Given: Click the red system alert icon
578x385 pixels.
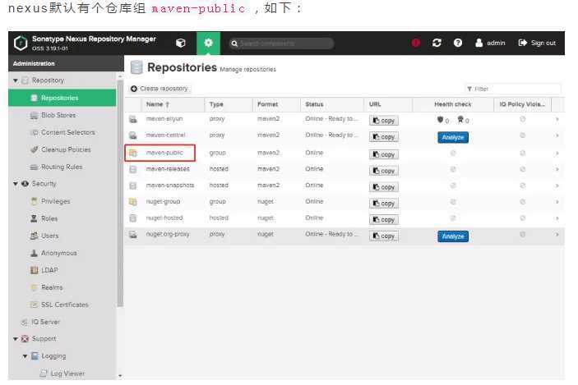Looking at the screenshot, I should [x=416, y=43].
